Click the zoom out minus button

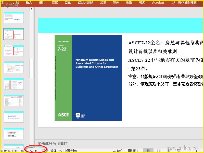point(187,151)
